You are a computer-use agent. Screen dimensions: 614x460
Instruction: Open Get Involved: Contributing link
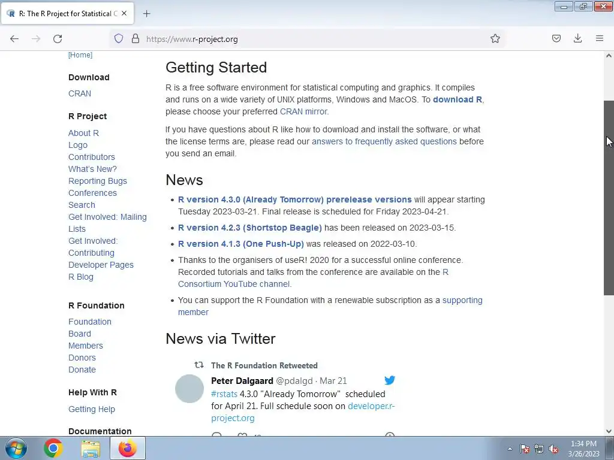(x=93, y=247)
